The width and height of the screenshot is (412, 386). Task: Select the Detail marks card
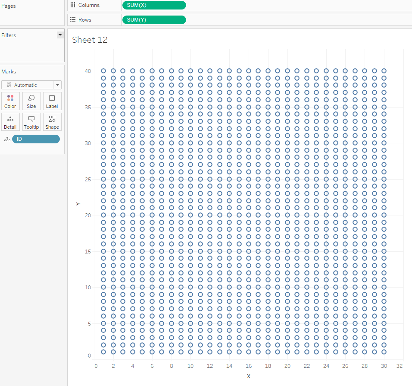pos(10,122)
